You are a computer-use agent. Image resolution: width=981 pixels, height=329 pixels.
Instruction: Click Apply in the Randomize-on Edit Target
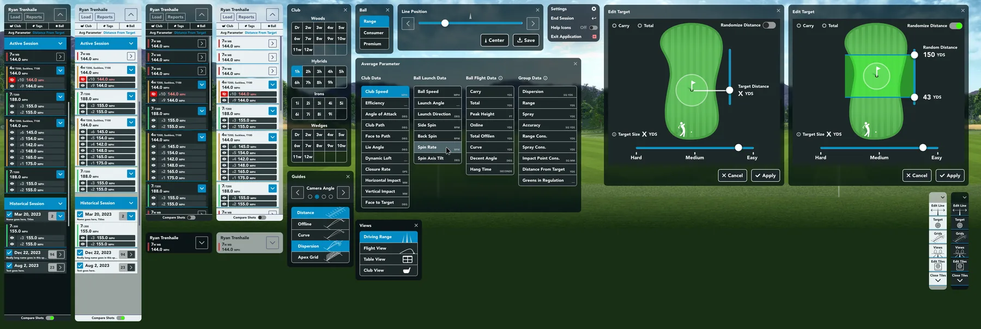[x=950, y=176]
